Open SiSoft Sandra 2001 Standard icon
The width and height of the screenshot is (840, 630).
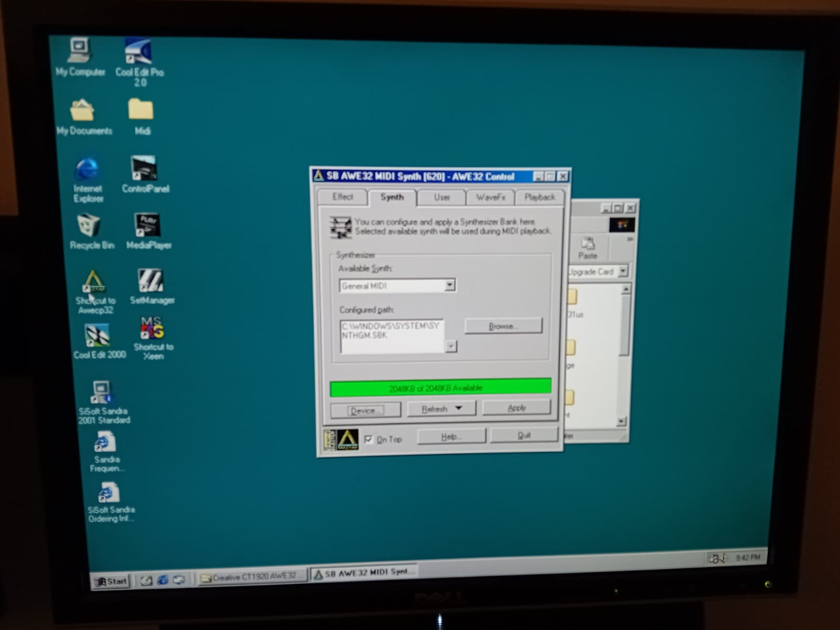(101, 393)
